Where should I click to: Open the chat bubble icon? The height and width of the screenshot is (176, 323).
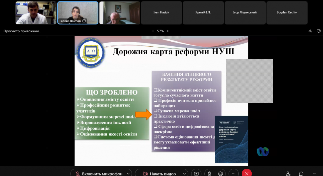pyautogui.click(x=301, y=173)
